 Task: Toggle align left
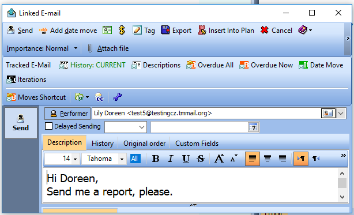[253, 159]
